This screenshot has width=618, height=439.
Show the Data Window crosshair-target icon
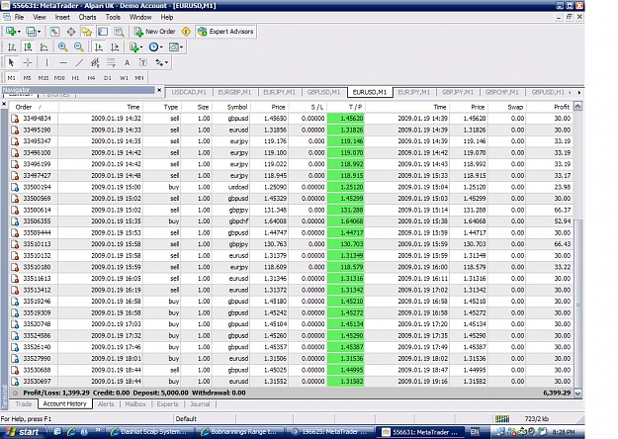(71, 32)
